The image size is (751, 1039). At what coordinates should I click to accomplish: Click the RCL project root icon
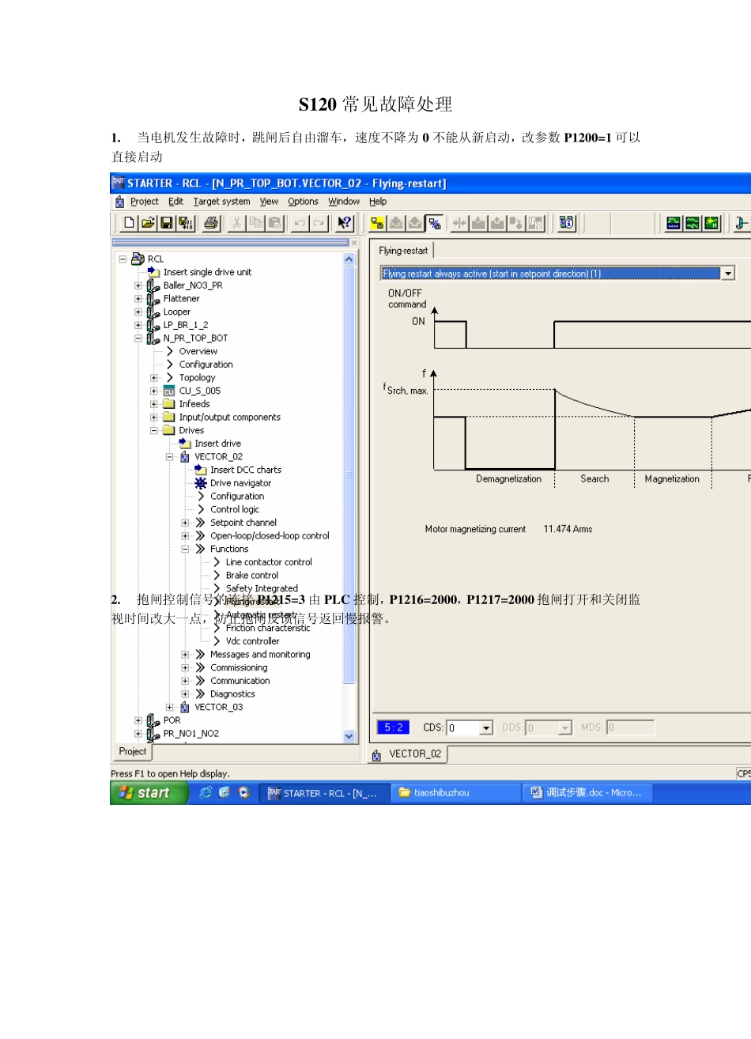click(138, 259)
